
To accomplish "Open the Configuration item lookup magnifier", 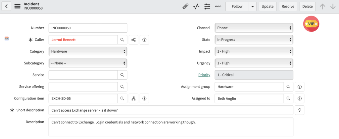I will [x=122, y=98].
